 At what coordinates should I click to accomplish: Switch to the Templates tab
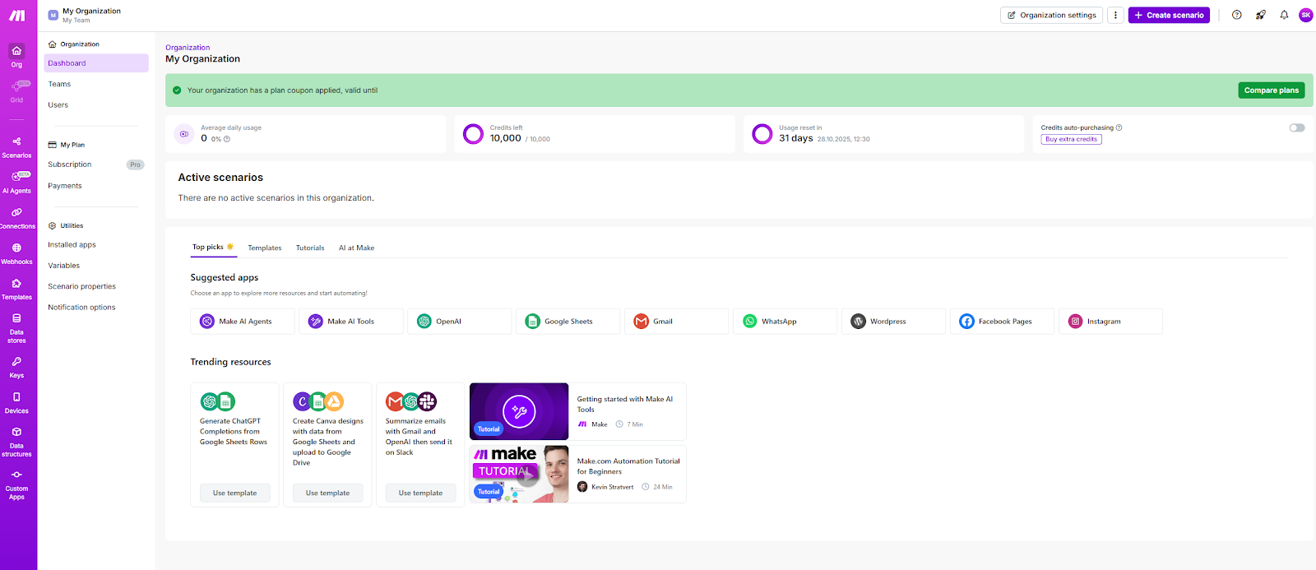coord(264,248)
